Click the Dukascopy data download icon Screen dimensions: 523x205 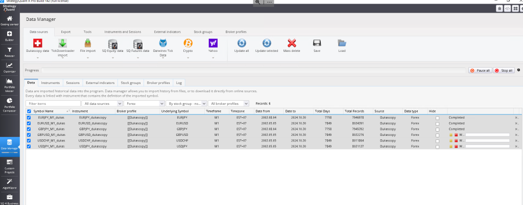click(37, 43)
